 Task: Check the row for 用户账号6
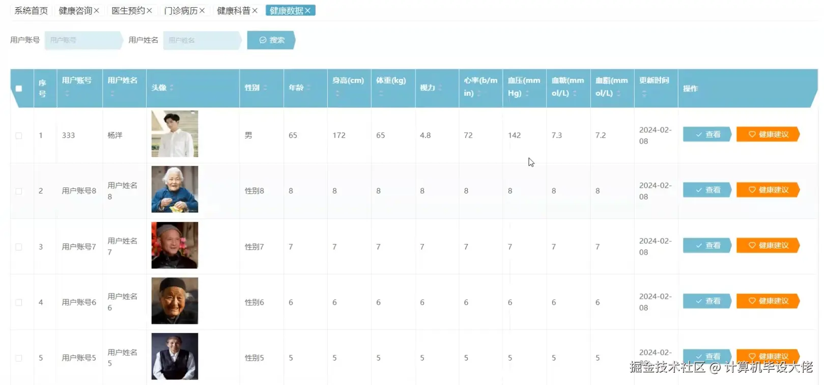click(x=19, y=302)
